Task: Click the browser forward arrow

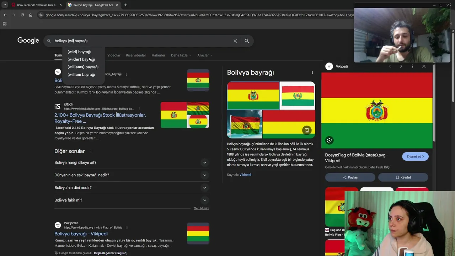Action: point(14,15)
